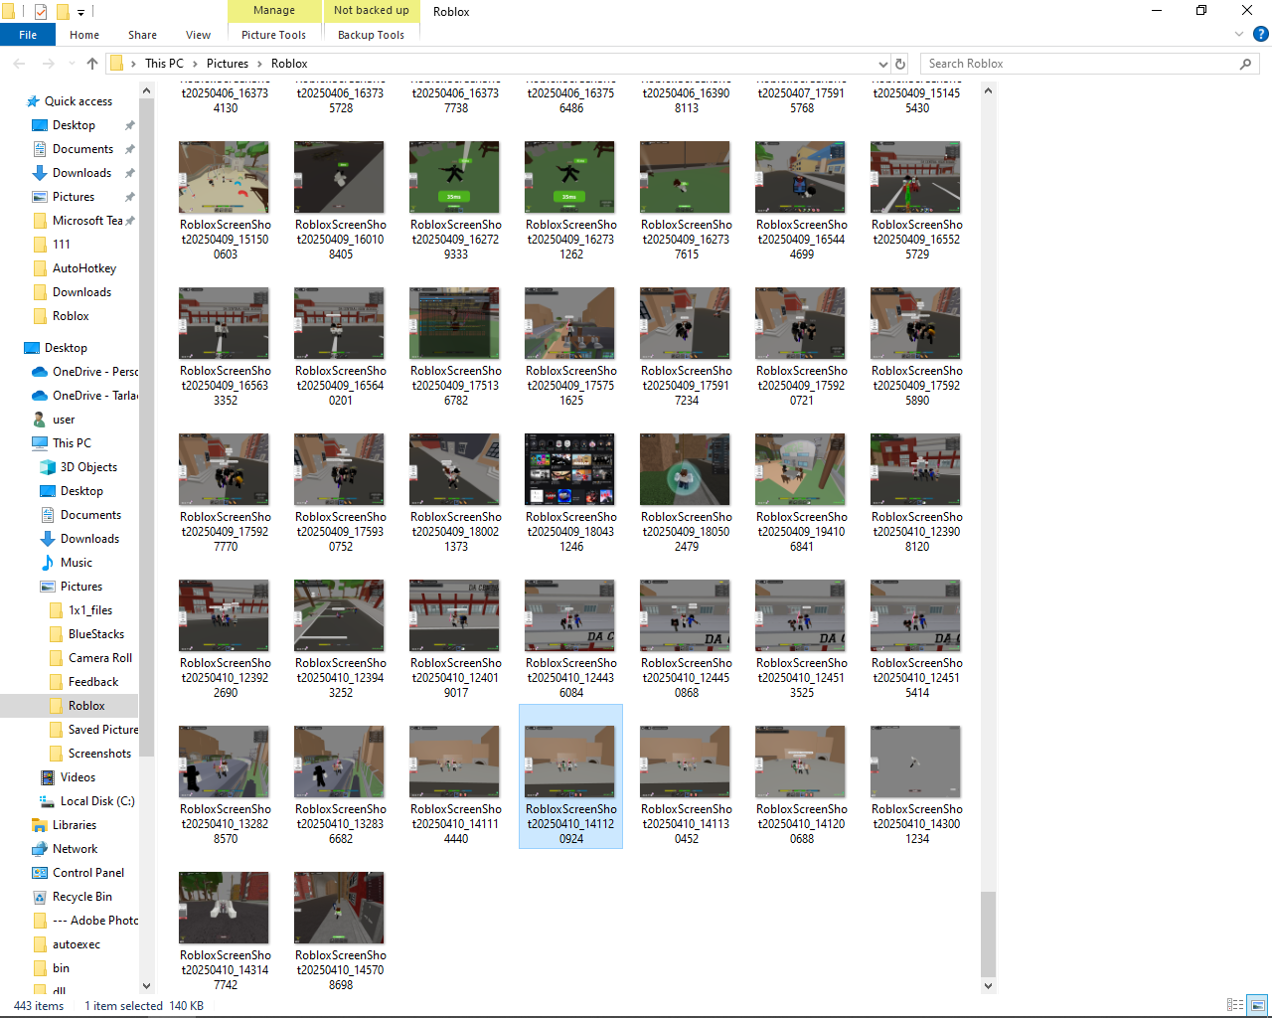Select This PC in the navigation tree

coord(72,443)
